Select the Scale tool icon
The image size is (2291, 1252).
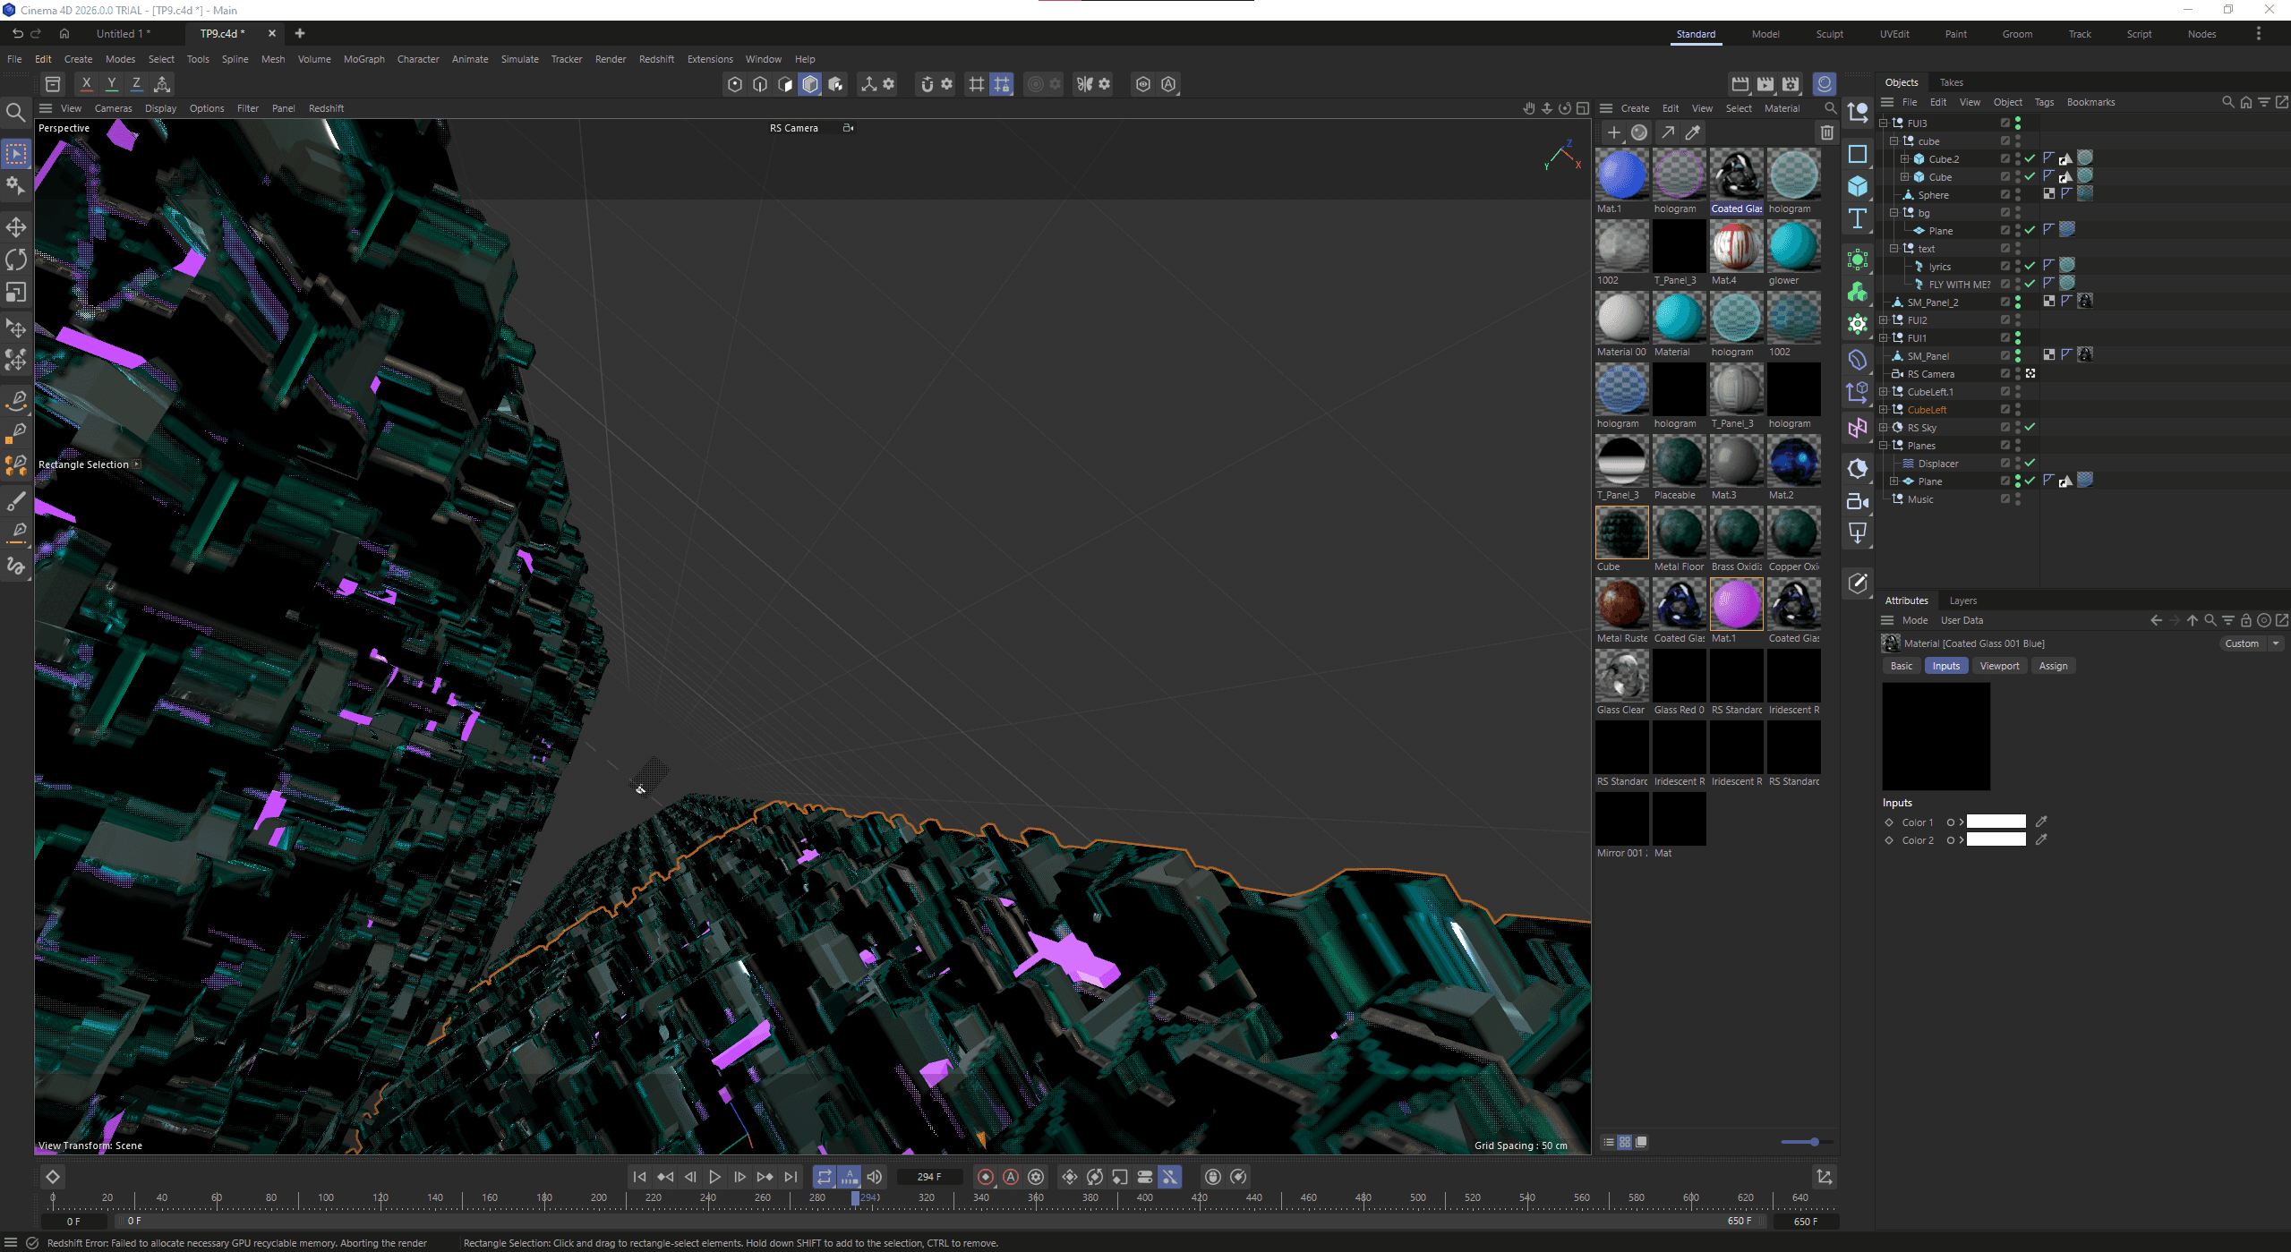16,293
